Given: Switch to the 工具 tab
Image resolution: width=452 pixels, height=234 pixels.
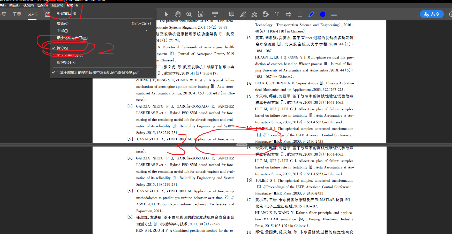Looking at the screenshot, I should [17, 14].
